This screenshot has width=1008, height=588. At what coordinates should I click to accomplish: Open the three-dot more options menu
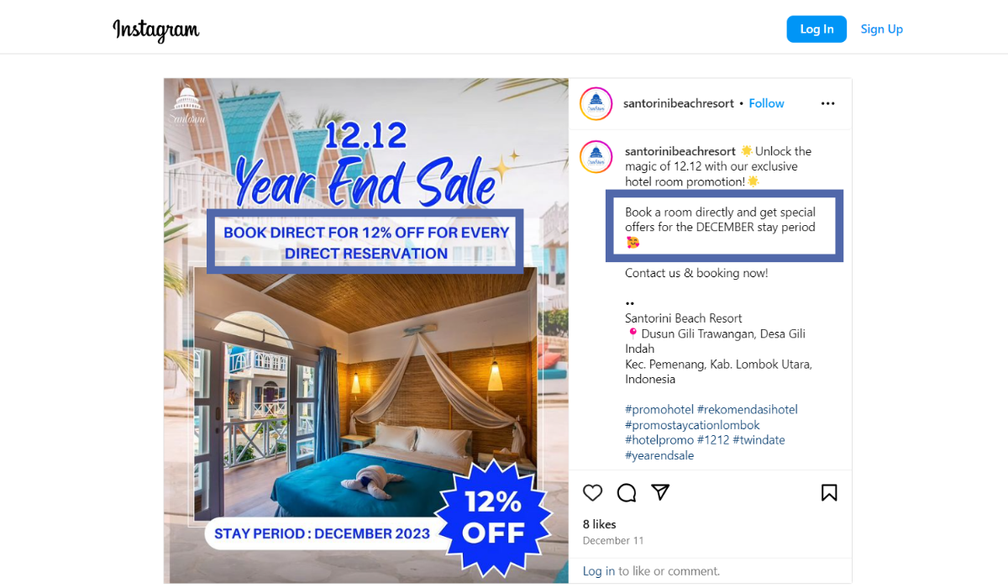pos(828,103)
